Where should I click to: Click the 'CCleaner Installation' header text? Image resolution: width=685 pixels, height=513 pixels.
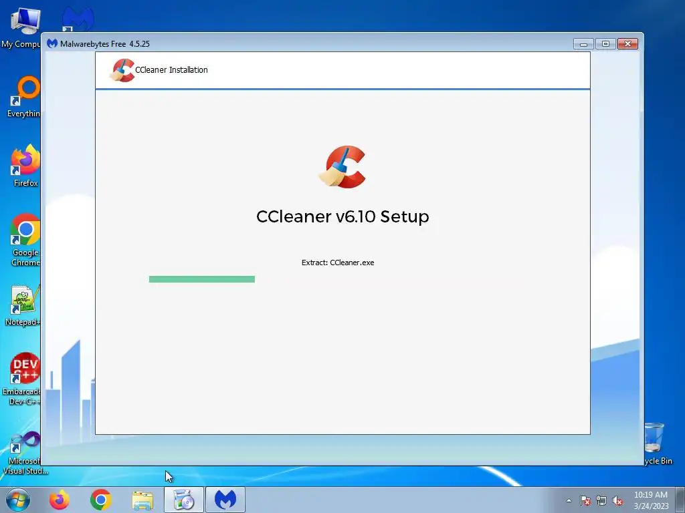(x=171, y=69)
